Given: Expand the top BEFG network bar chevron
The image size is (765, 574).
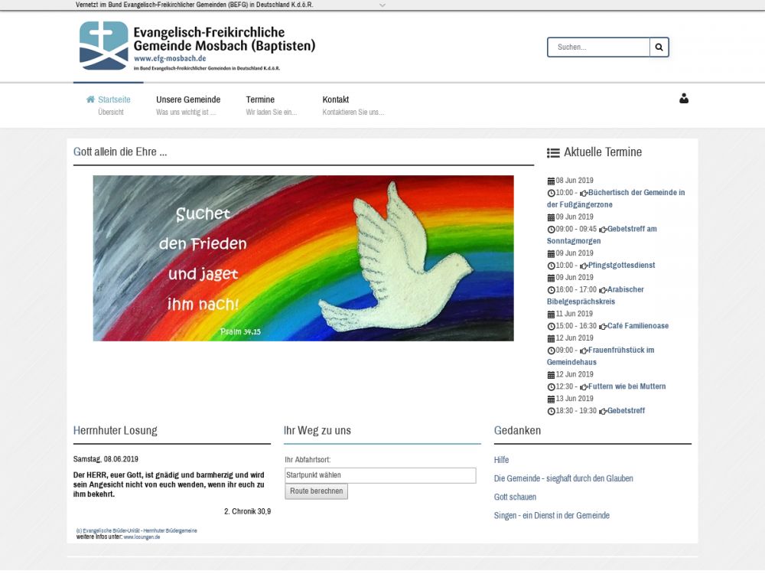Looking at the screenshot, I should click(382, 5).
